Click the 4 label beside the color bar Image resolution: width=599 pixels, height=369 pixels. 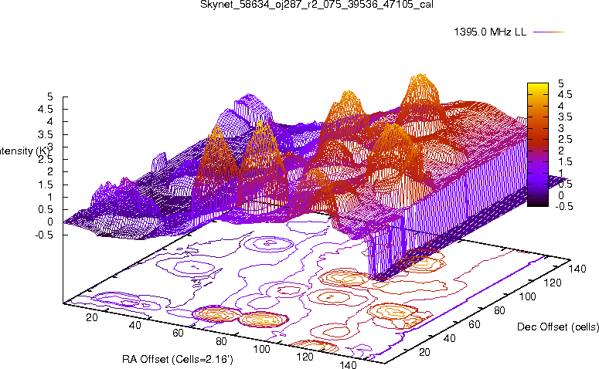561,106
